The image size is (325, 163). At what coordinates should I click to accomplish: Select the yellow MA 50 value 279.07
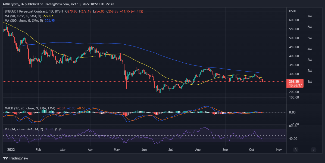click(49, 16)
